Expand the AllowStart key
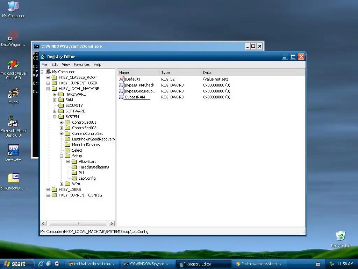Image resolution: width=358 pixels, height=269 pixels. [68, 161]
